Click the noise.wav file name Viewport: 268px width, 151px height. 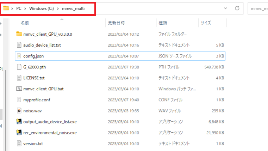coord(32,111)
